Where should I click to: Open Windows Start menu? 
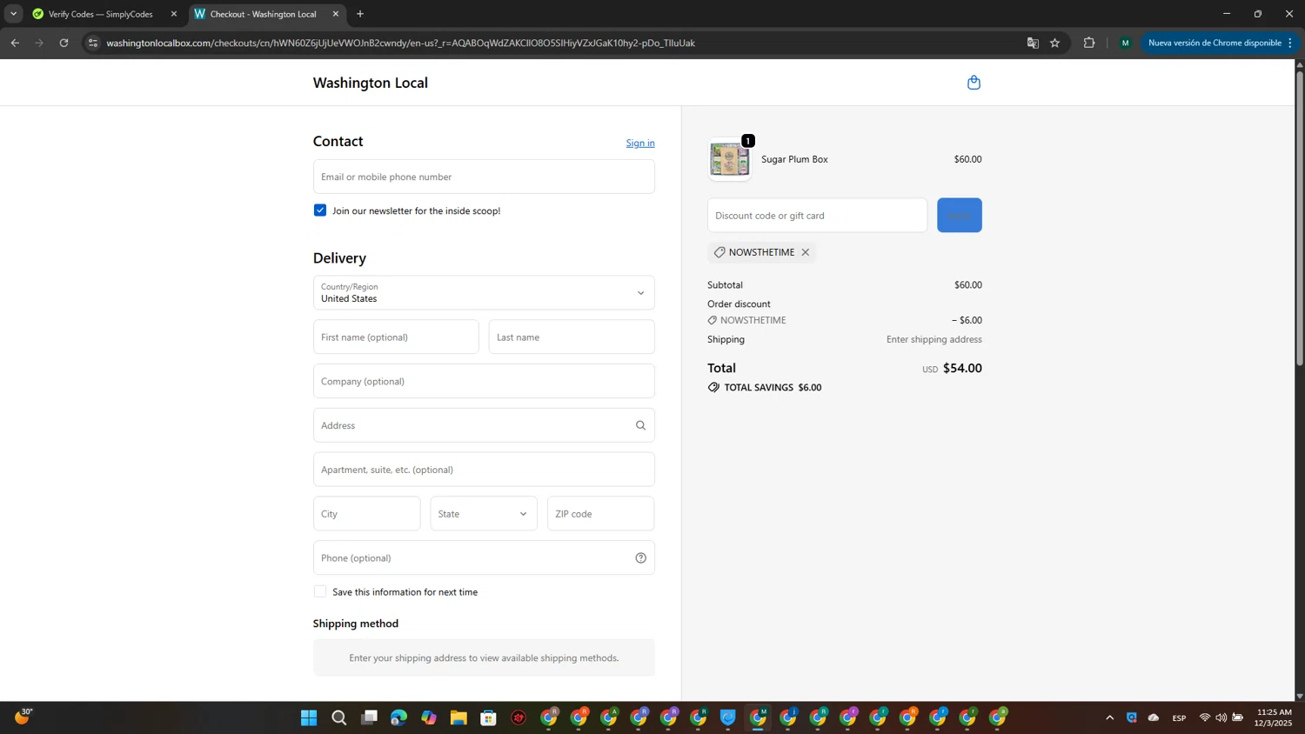tap(309, 717)
